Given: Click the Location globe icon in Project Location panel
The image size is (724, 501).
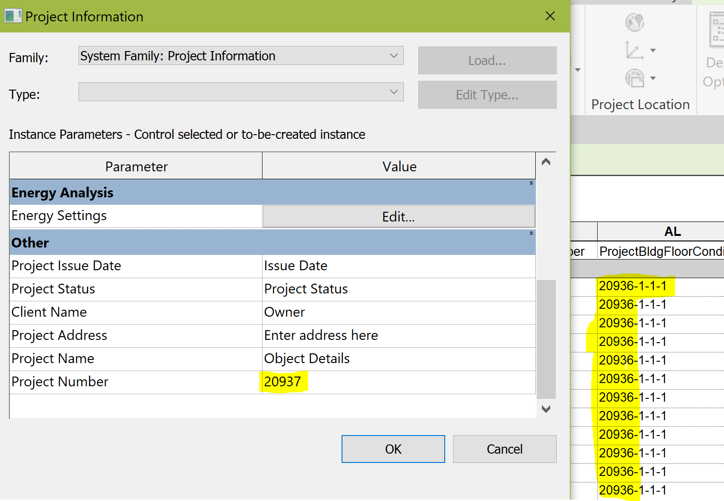Looking at the screenshot, I should tap(634, 22).
